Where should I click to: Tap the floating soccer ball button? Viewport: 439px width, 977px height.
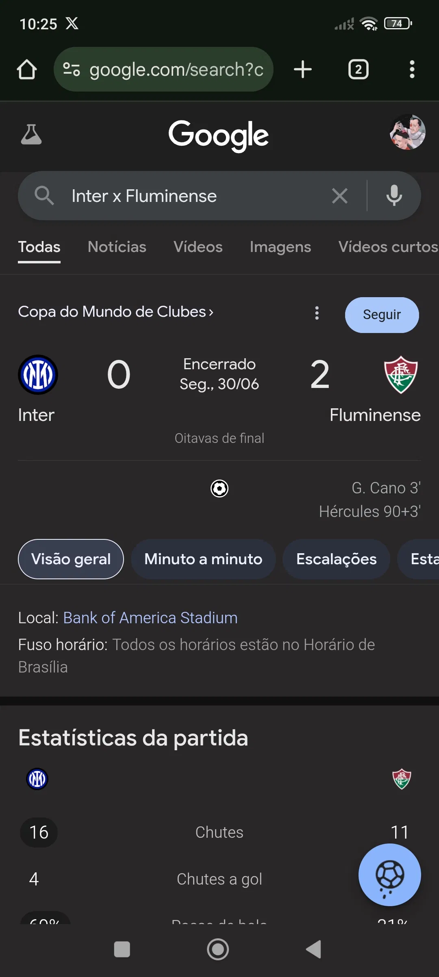tap(389, 875)
